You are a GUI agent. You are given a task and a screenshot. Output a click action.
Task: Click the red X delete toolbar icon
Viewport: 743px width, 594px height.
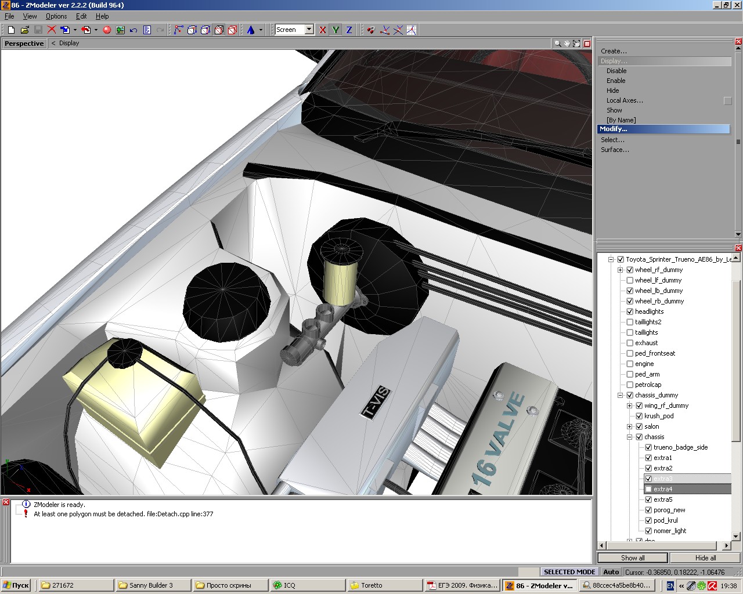tap(52, 30)
